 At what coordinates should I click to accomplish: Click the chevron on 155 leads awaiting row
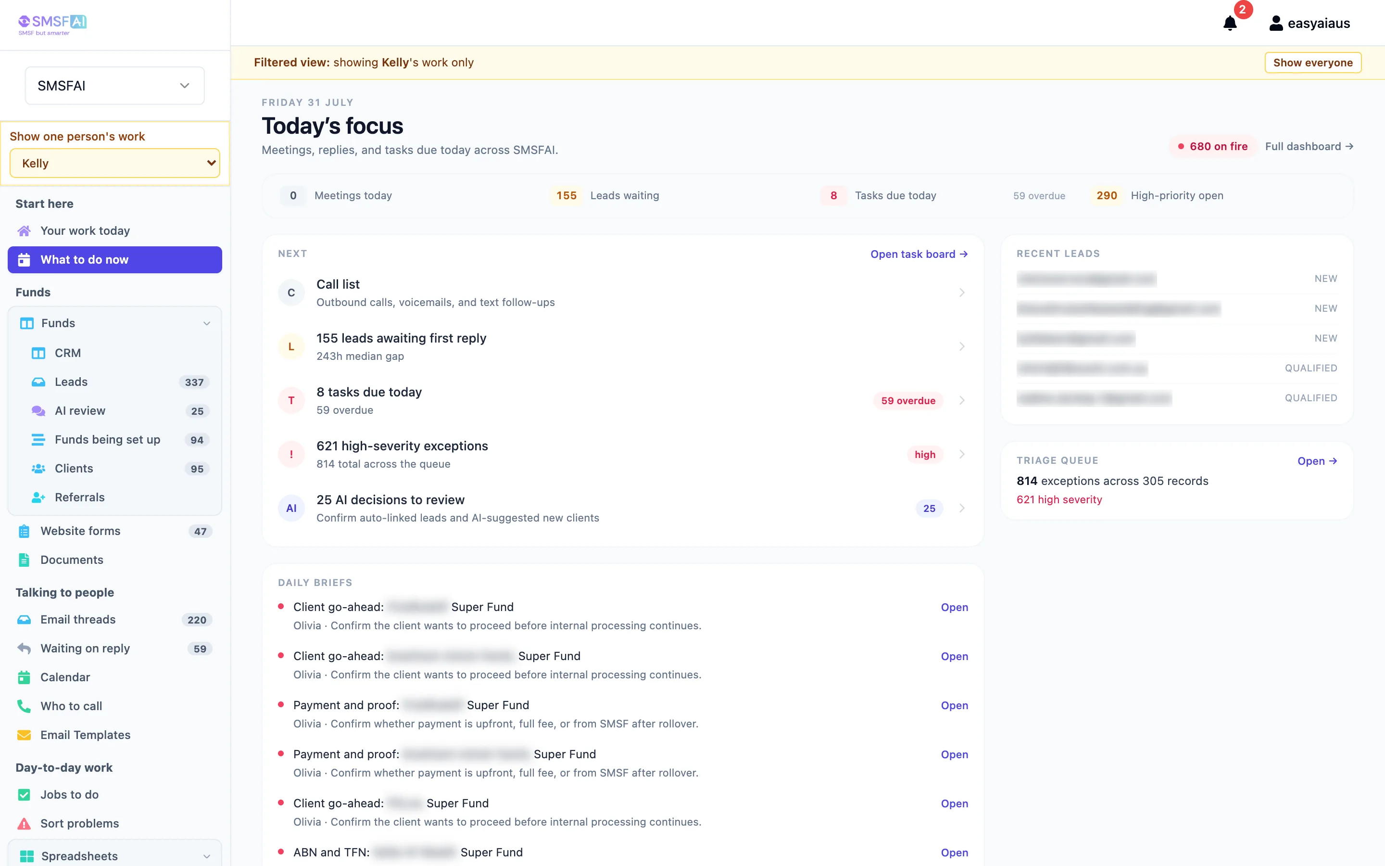962,346
